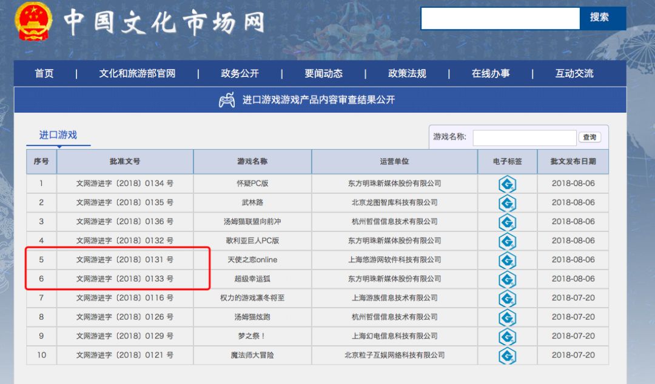Image resolution: width=655 pixels, height=384 pixels.
Task: Click game name 梦之祭！
Action: (x=252, y=336)
